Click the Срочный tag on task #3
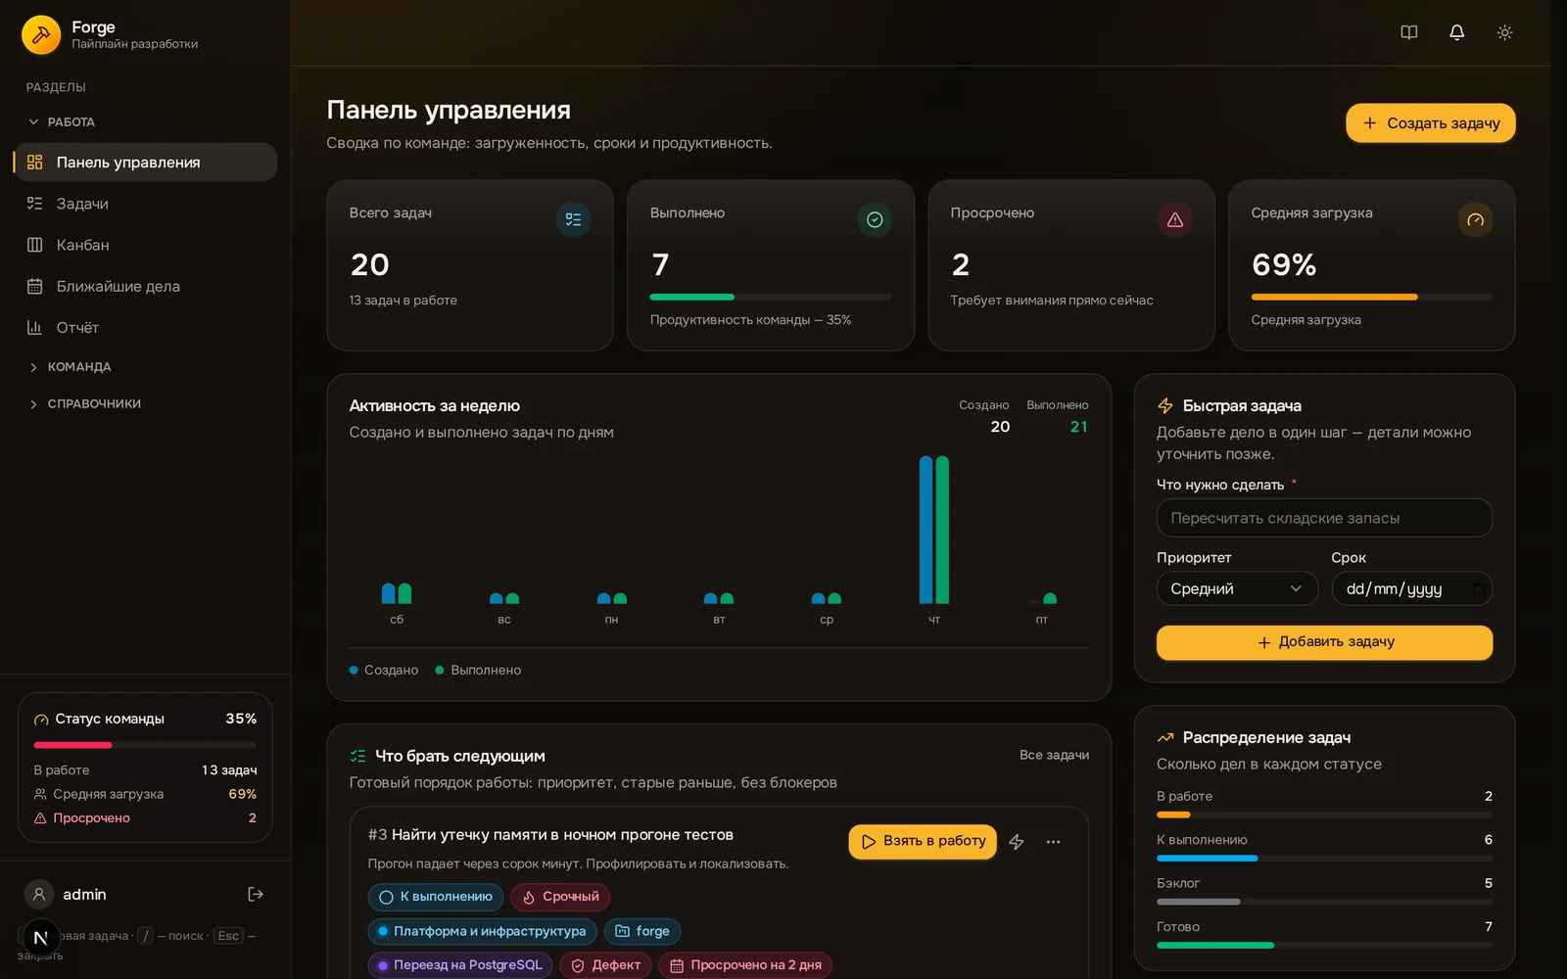 (x=560, y=897)
